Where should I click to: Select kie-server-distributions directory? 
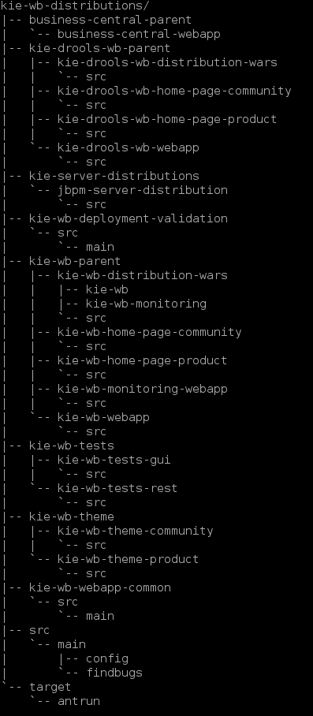(114, 176)
